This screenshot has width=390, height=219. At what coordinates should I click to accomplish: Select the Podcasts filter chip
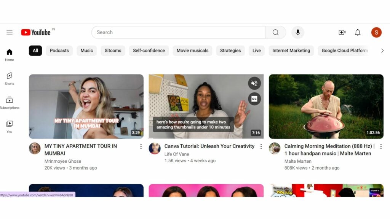59,50
